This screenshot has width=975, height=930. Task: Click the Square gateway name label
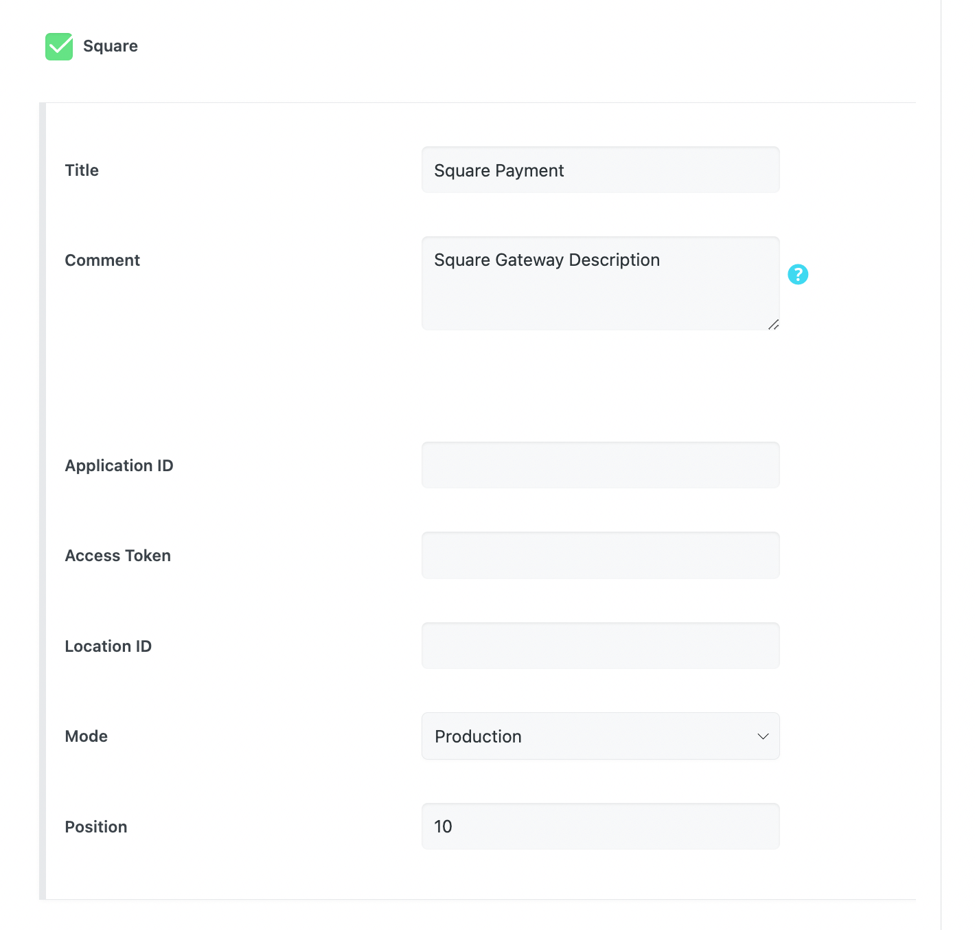110,47
